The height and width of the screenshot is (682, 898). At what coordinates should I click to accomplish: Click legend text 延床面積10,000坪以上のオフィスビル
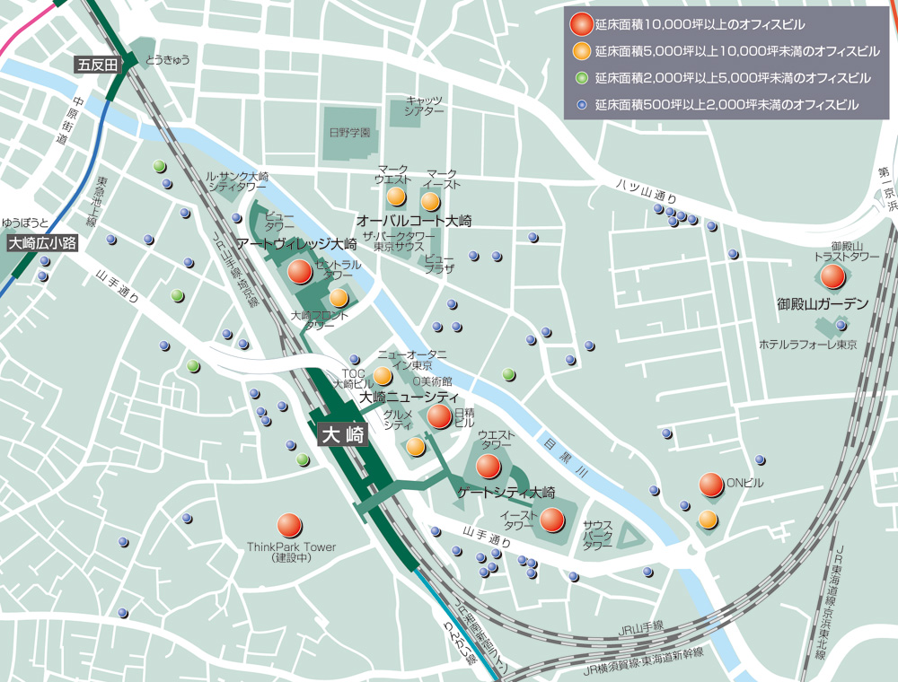click(700, 24)
